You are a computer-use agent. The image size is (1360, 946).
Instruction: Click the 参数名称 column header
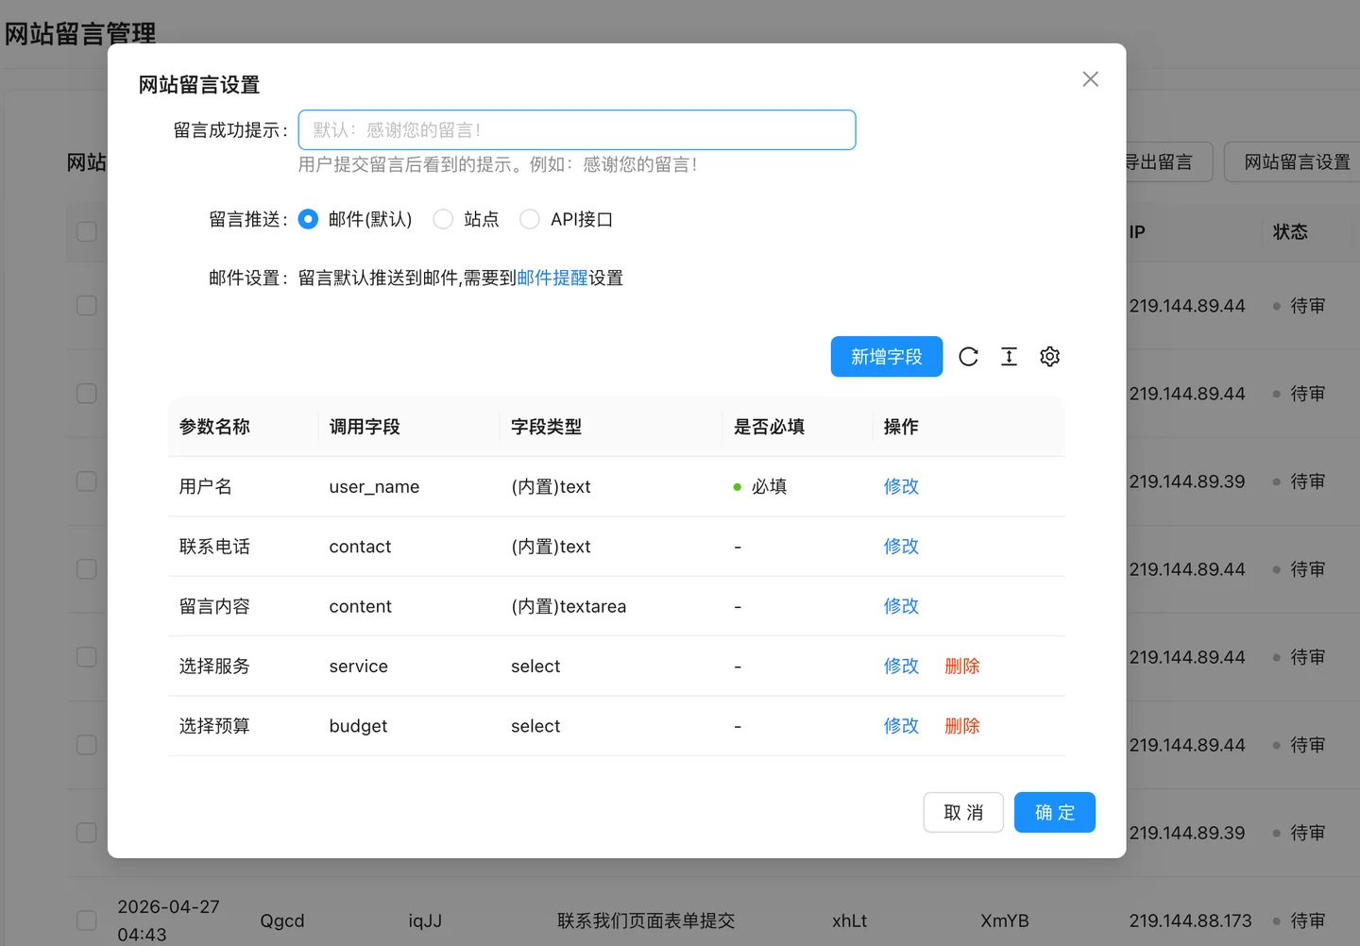[214, 427]
